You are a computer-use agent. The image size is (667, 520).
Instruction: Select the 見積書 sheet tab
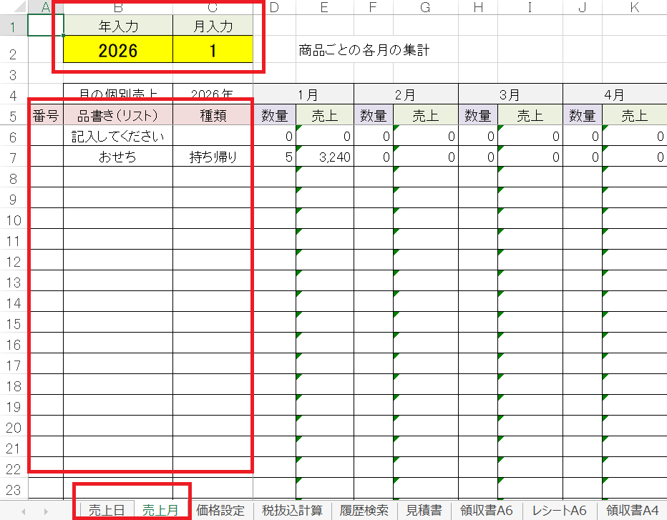coord(424,511)
